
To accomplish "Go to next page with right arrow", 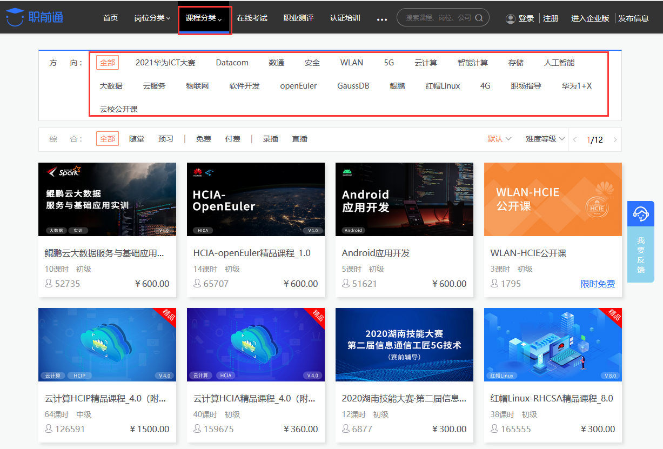I will pos(615,140).
